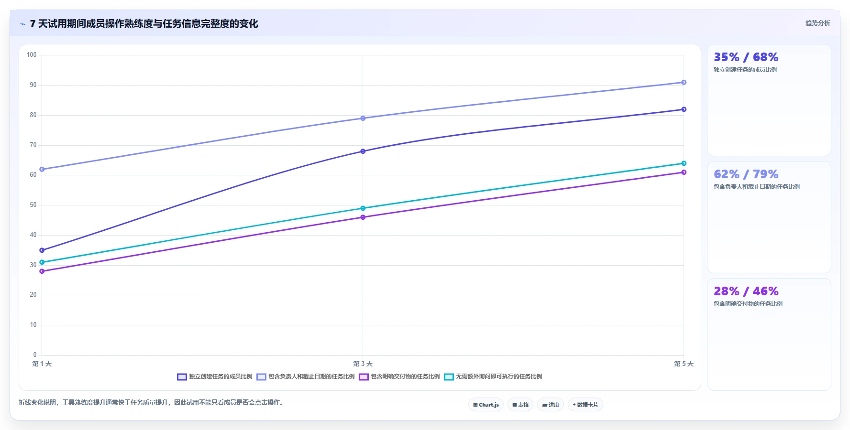Click the trend icon beside the chart title
The height and width of the screenshot is (430, 850).
(22, 24)
